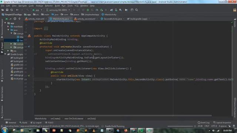This screenshot has width=237, height=133.
Task: Click the Back navigation arrow in toolbar
Action: [x=17, y=10]
